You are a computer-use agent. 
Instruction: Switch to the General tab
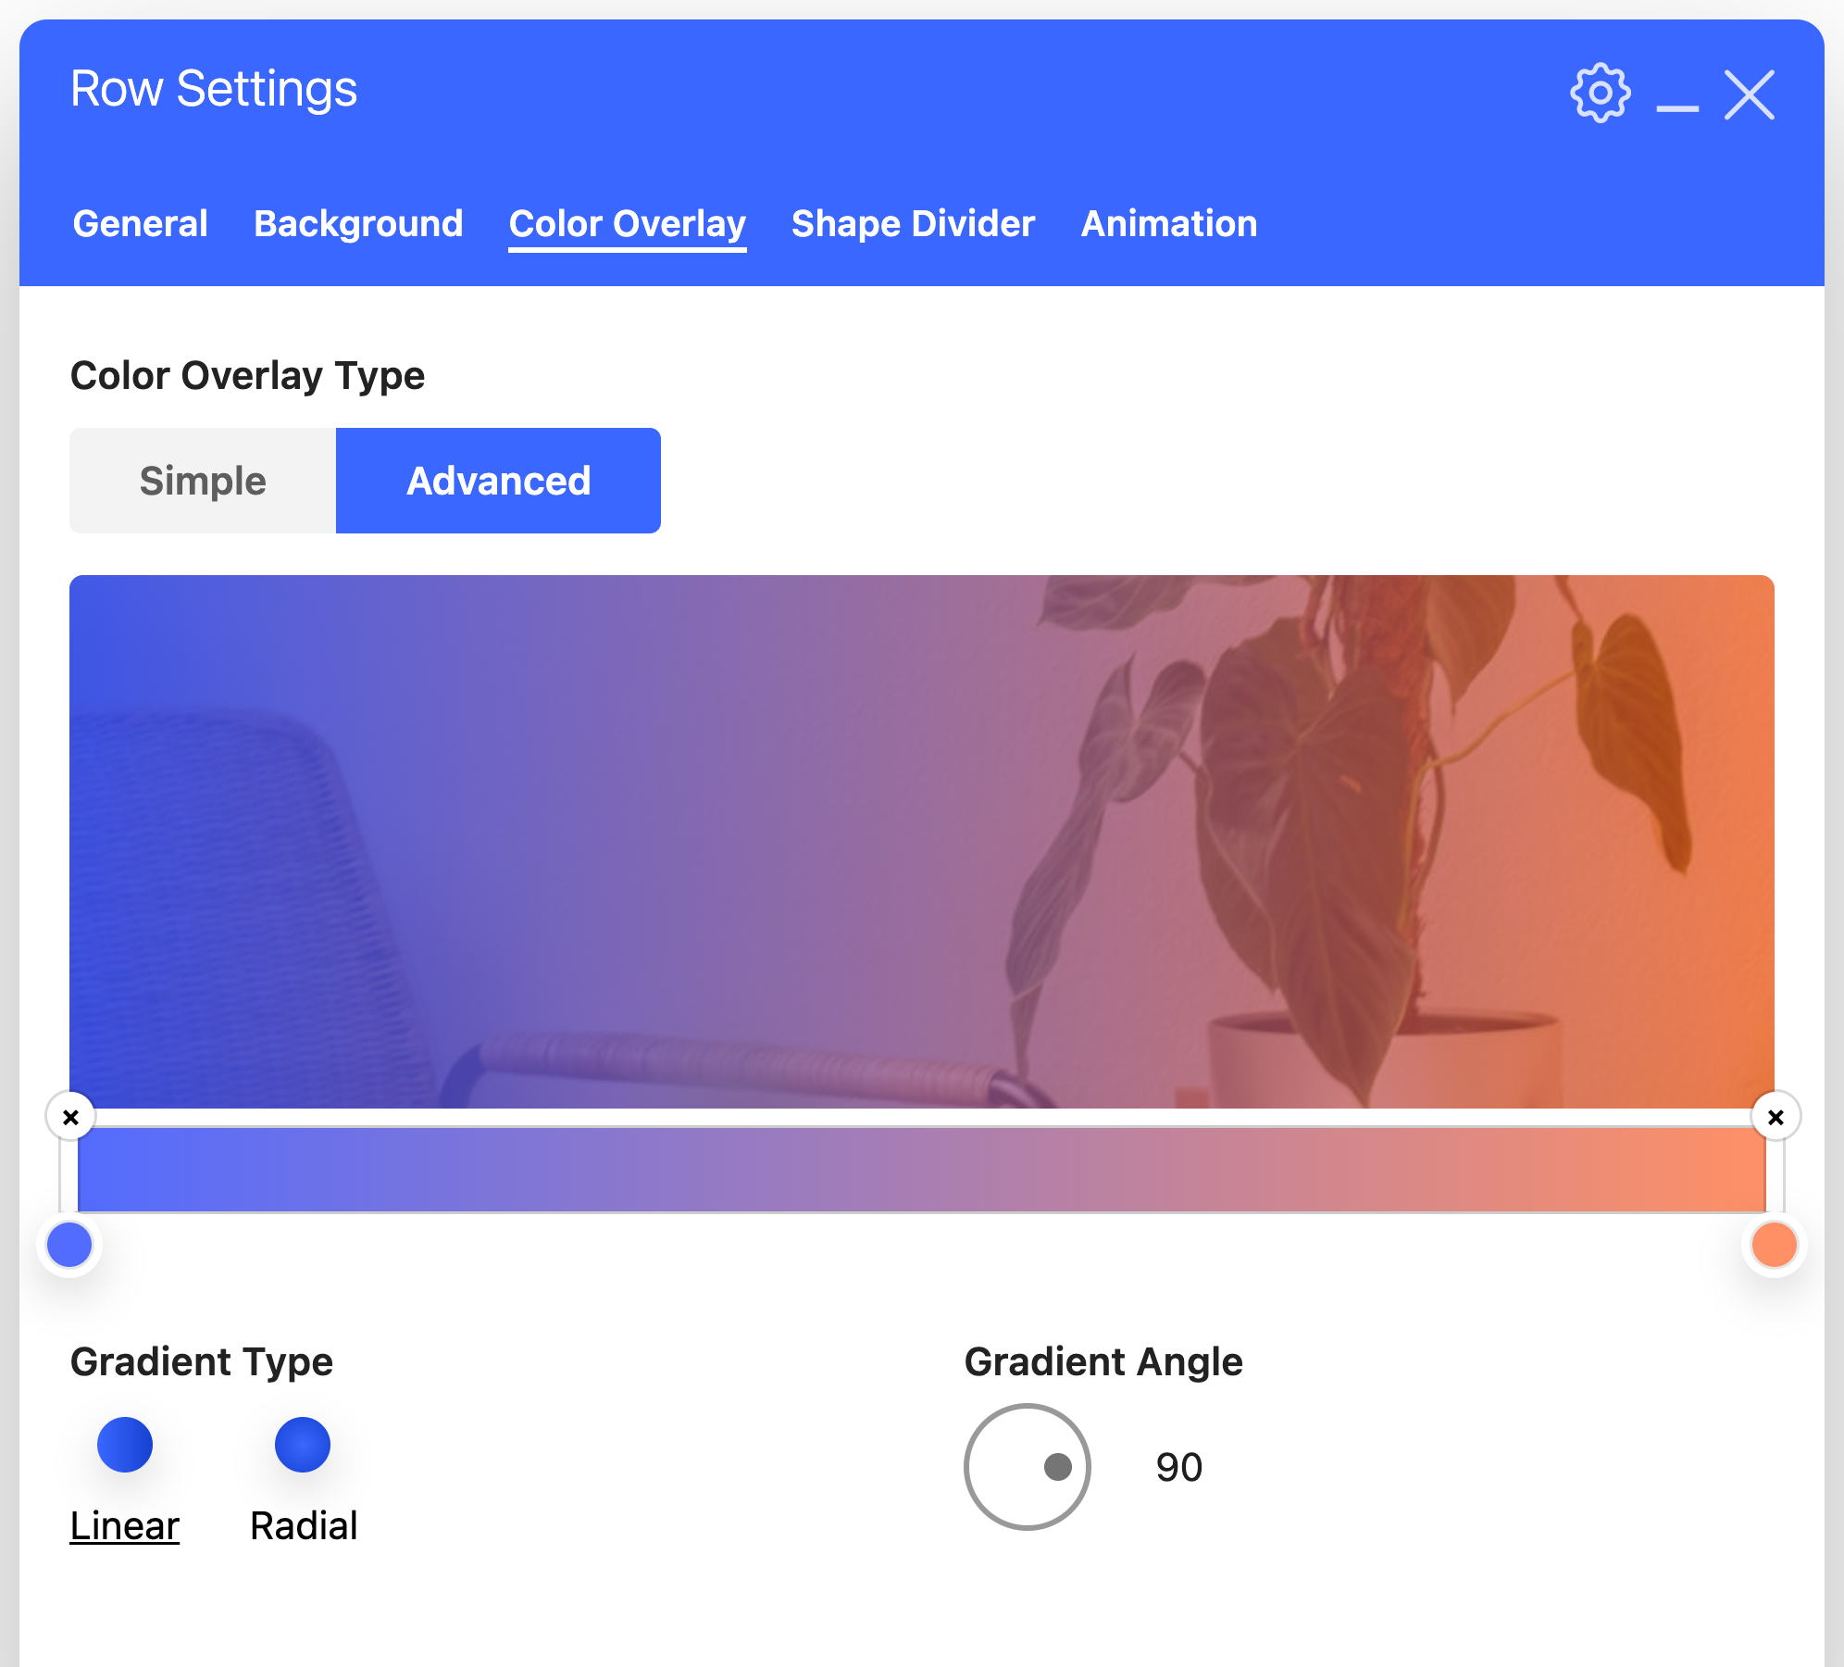(141, 224)
